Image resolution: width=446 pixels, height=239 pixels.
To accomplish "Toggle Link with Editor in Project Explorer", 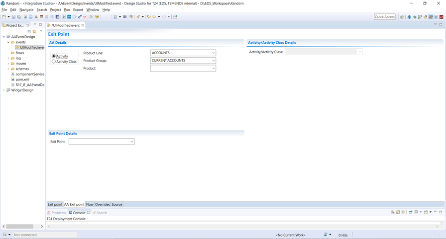I will click(x=34, y=31).
